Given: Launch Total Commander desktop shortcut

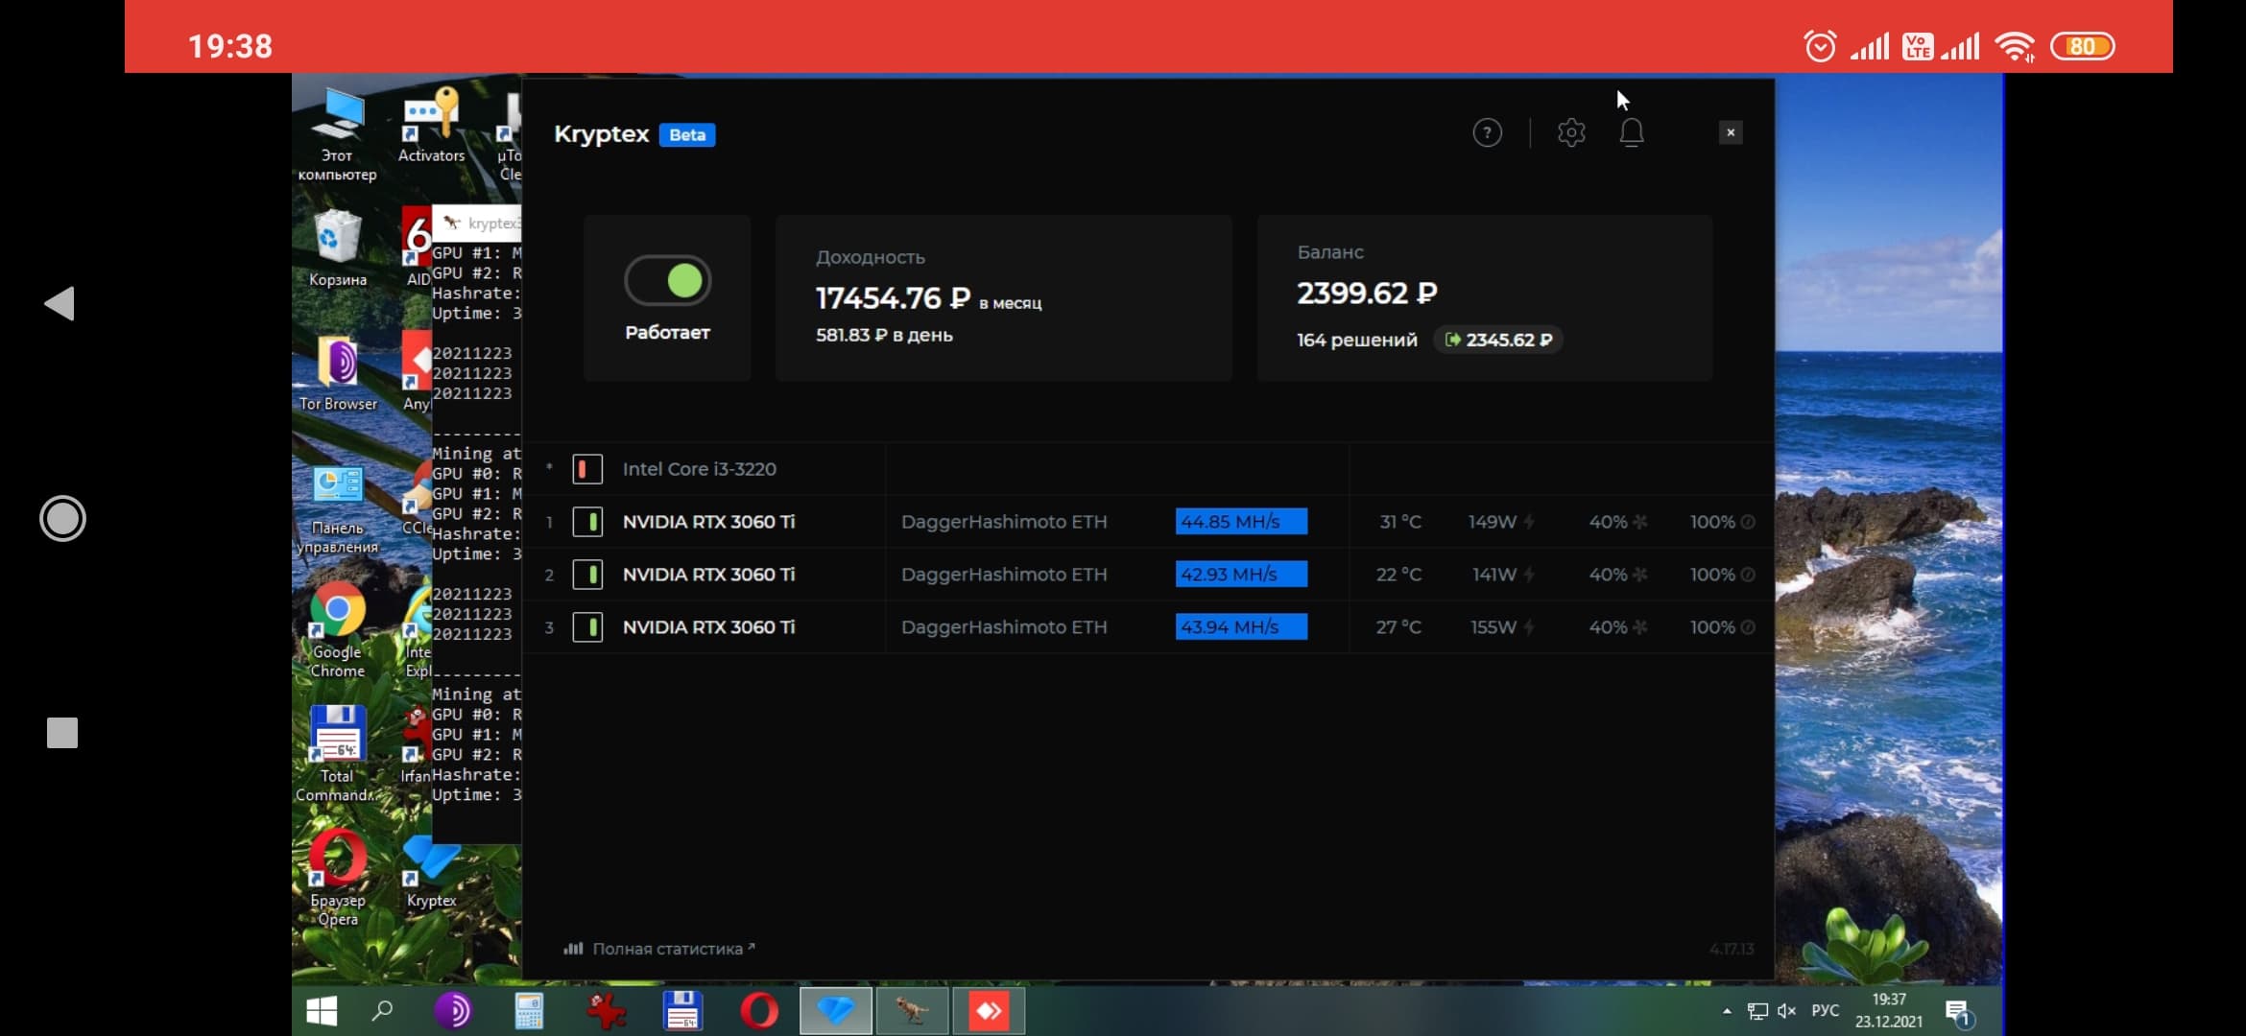Looking at the screenshot, I should 337,755.
